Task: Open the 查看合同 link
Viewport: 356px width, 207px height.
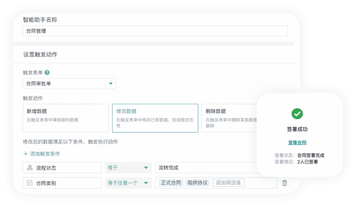Action: pyautogui.click(x=297, y=143)
